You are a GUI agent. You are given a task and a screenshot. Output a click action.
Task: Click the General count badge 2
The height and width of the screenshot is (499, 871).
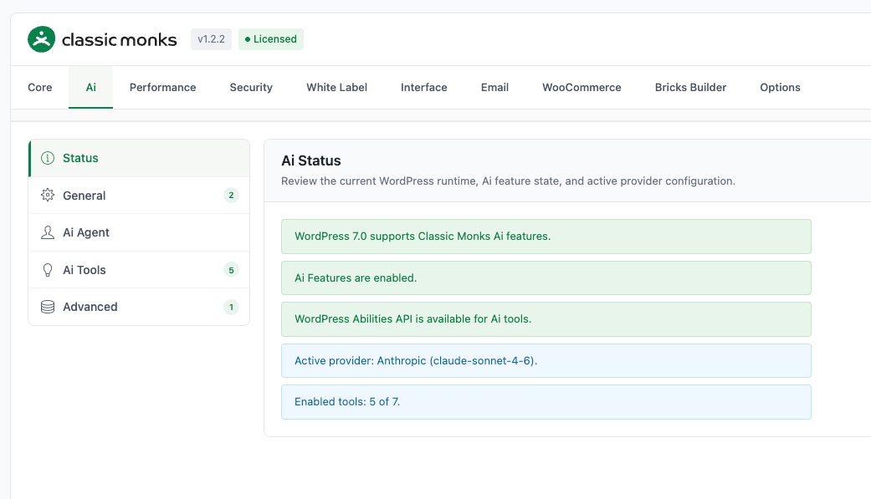point(231,196)
